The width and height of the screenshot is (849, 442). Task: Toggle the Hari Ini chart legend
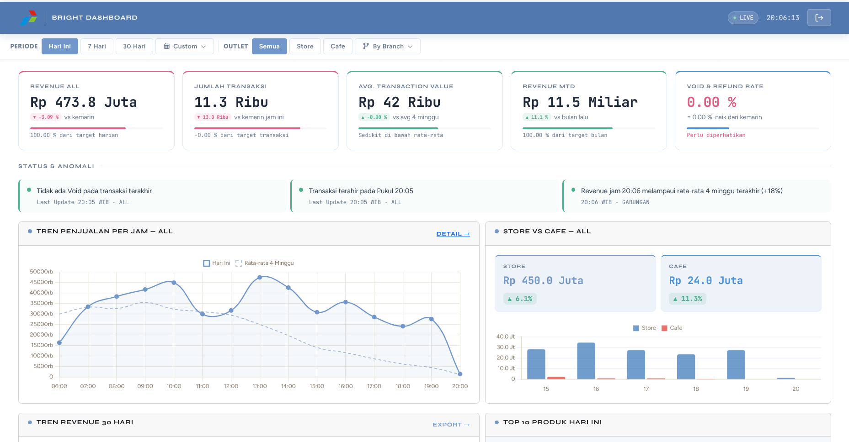coord(217,263)
